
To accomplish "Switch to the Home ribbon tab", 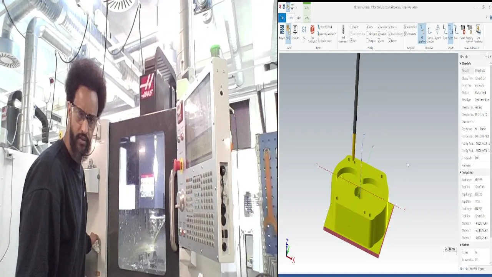I will (x=291, y=18).
